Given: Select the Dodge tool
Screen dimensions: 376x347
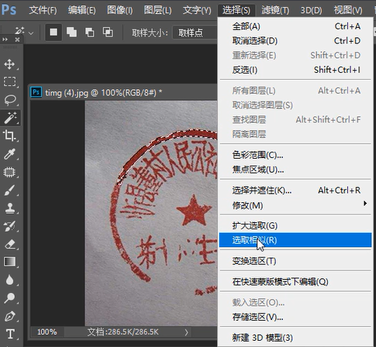Looking at the screenshot, I should [x=9, y=297].
